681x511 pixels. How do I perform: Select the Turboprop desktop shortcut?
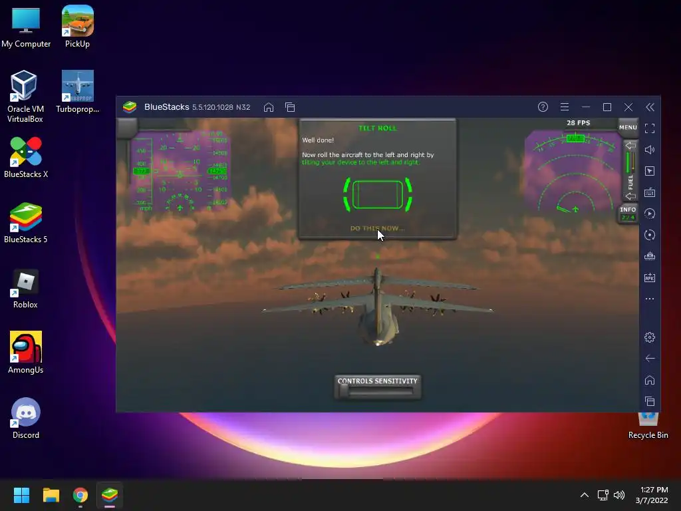click(77, 92)
